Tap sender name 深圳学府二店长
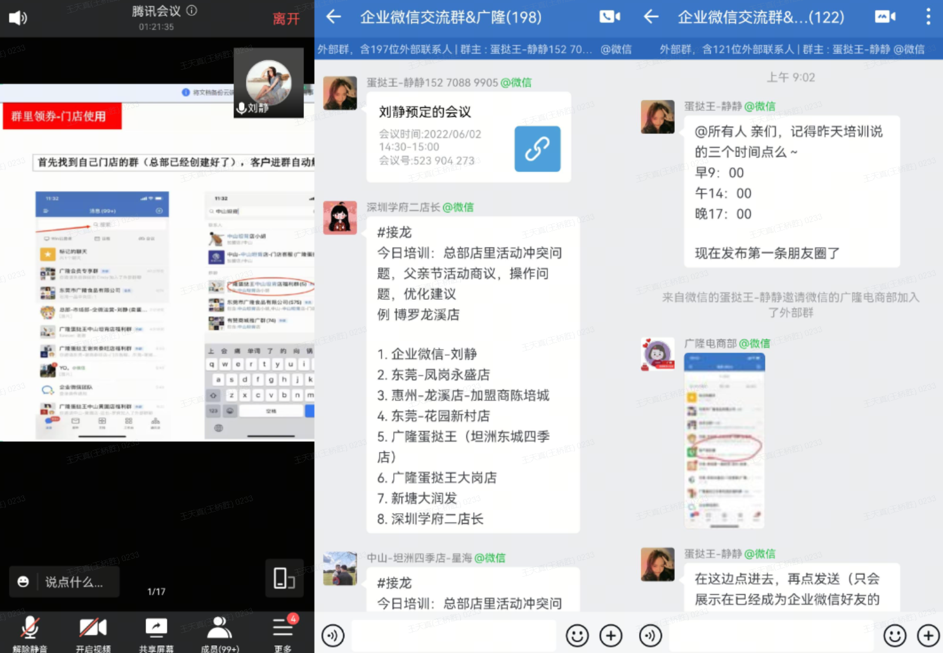The height and width of the screenshot is (653, 943). pyautogui.click(x=403, y=207)
